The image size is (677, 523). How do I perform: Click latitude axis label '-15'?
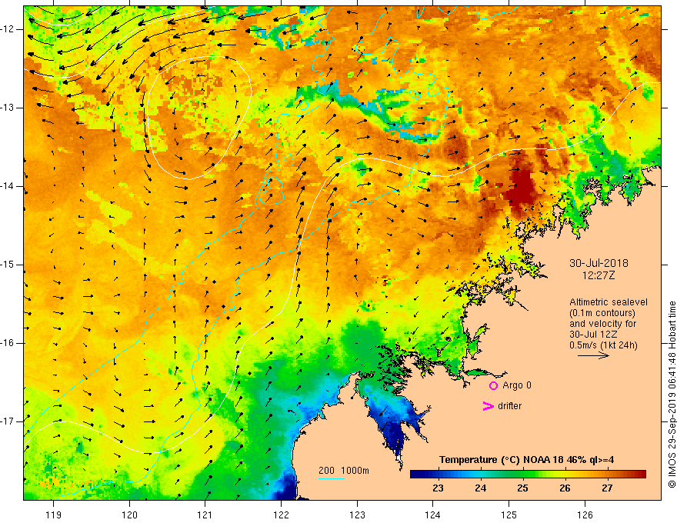(x=8, y=265)
